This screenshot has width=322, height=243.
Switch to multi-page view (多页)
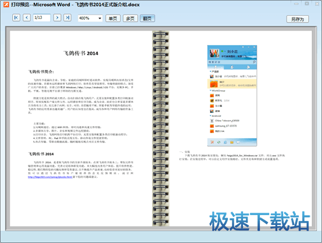tap(130, 19)
